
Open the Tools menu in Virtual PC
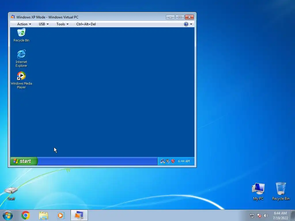click(63, 24)
